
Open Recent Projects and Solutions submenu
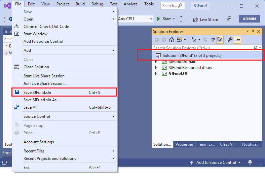[65, 158]
